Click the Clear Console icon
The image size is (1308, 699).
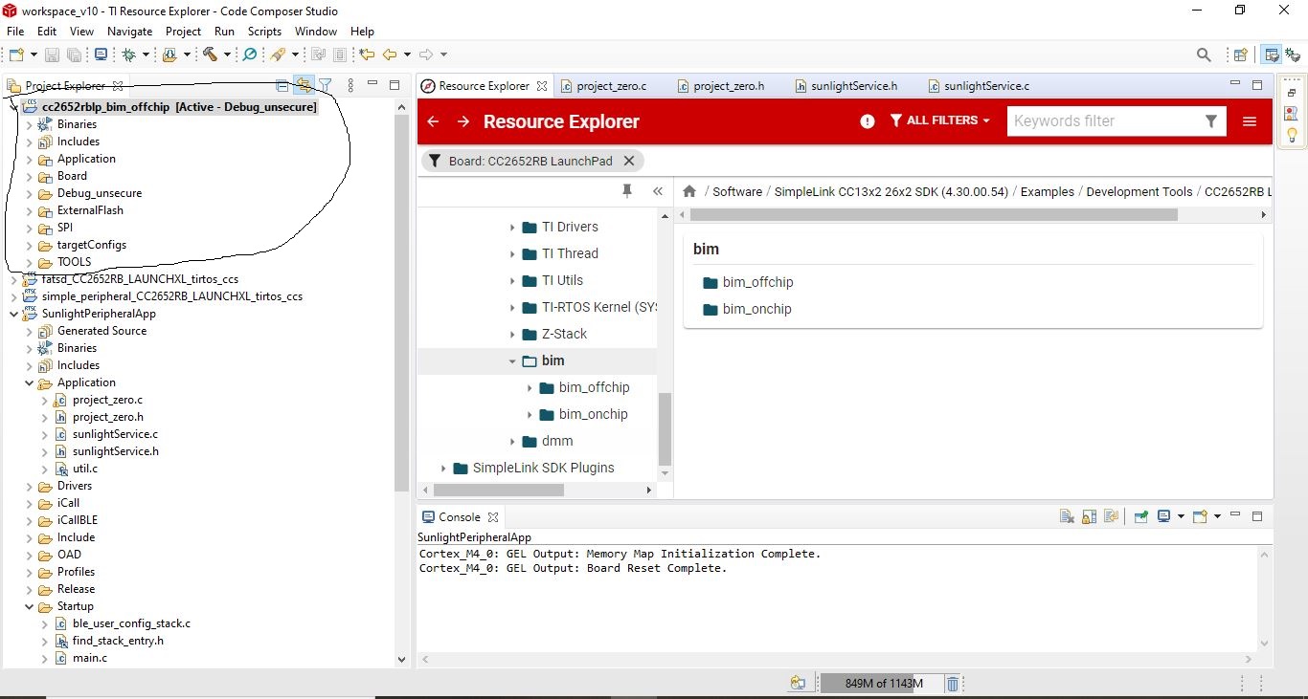1068,516
